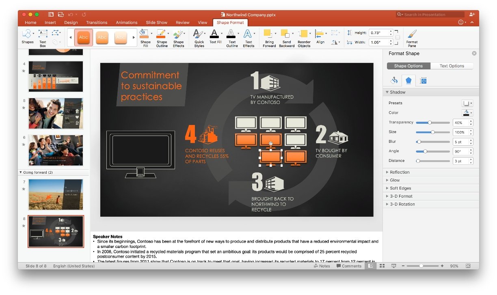The width and height of the screenshot is (497, 295).
Task: Switch to Text Options
Action: pyautogui.click(x=452, y=66)
